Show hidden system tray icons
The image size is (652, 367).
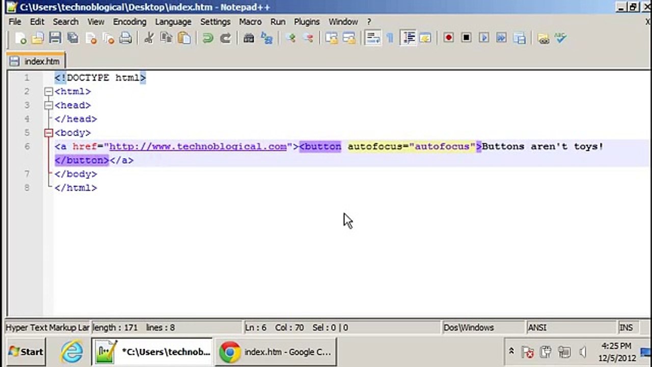coord(511,352)
